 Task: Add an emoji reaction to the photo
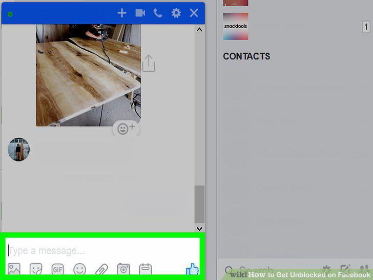[x=126, y=129]
